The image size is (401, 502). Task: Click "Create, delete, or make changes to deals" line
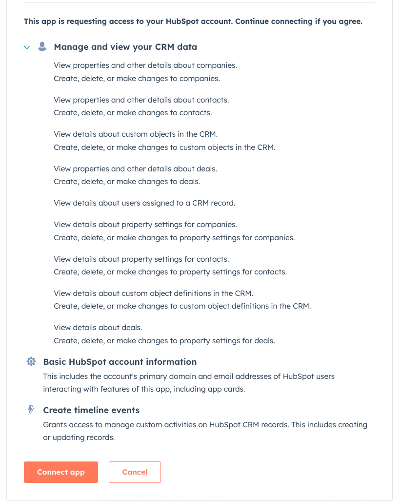click(127, 182)
